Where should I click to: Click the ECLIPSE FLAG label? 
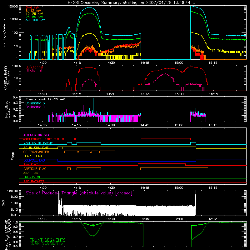point(34,160)
